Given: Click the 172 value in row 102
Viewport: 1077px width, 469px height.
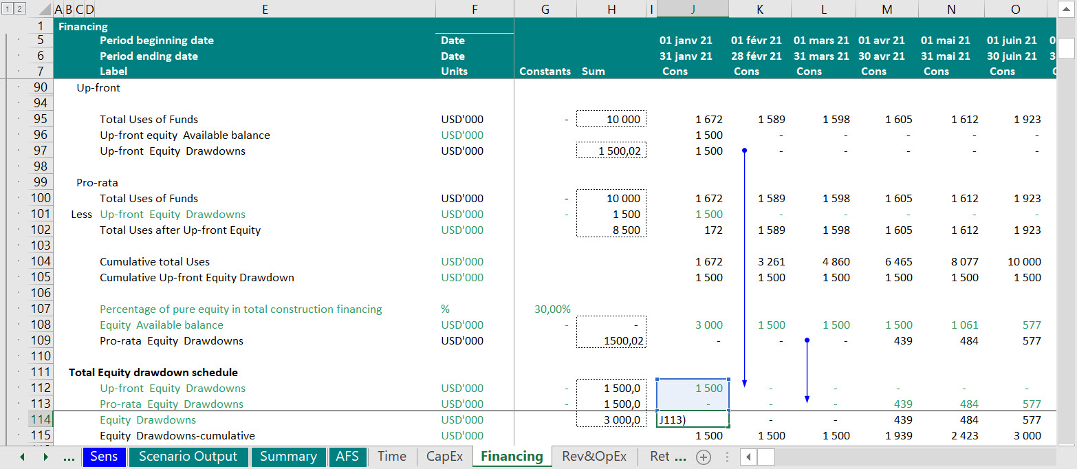Looking at the screenshot, I should 713,230.
